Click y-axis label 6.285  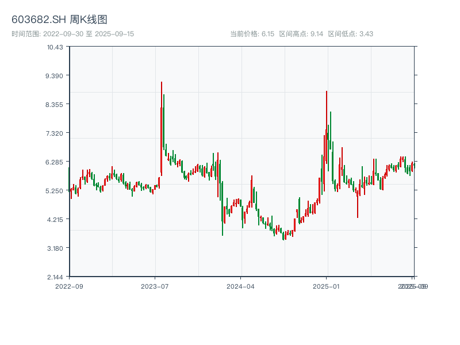pos(54,162)
